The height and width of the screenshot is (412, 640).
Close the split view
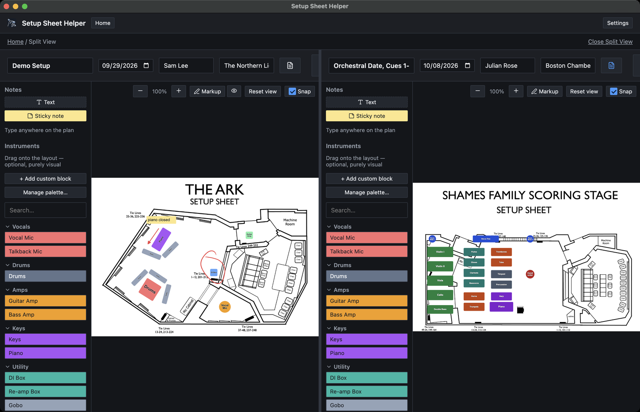coord(610,42)
